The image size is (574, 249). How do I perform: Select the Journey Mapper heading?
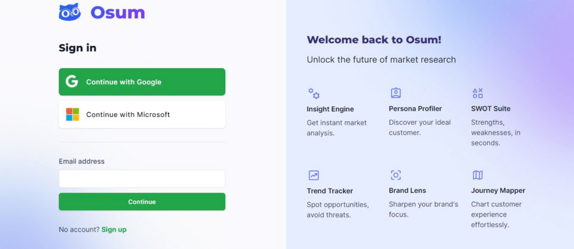tap(498, 190)
